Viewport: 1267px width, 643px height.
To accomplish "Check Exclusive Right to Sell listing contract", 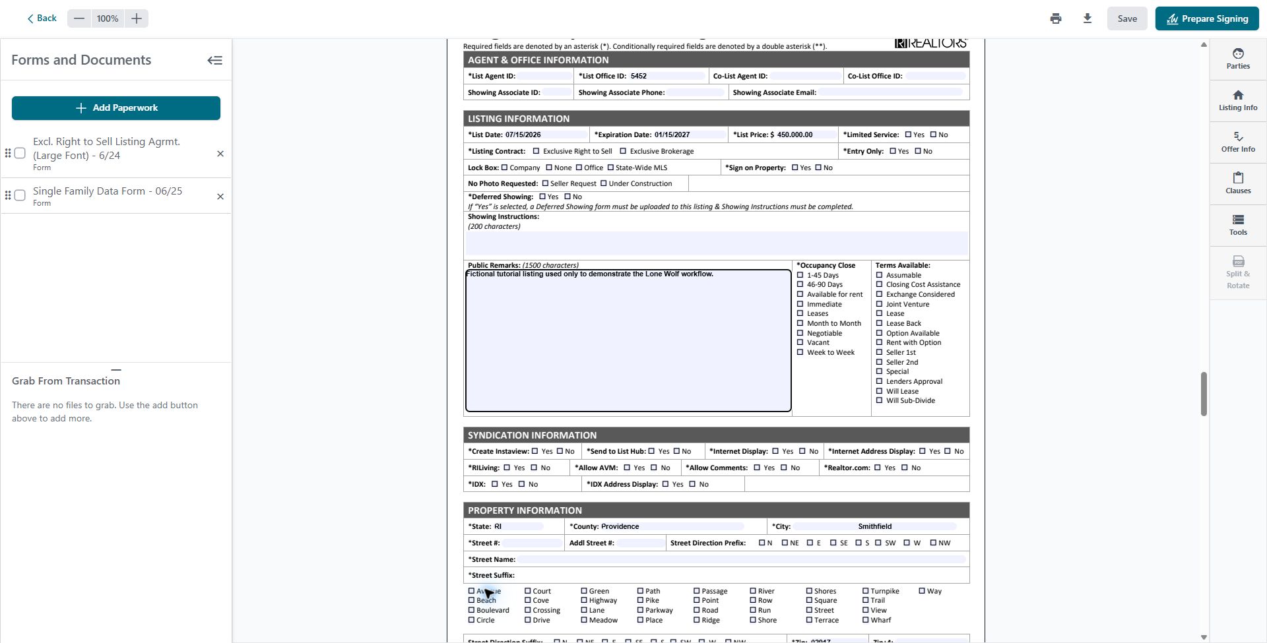I will tap(536, 151).
